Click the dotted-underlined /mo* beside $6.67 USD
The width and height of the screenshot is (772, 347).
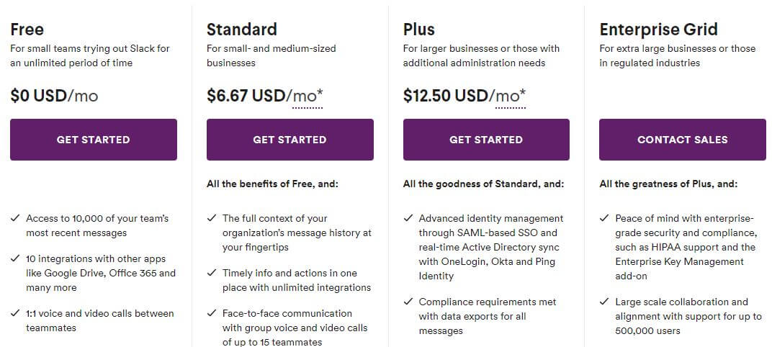click(305, 96)
